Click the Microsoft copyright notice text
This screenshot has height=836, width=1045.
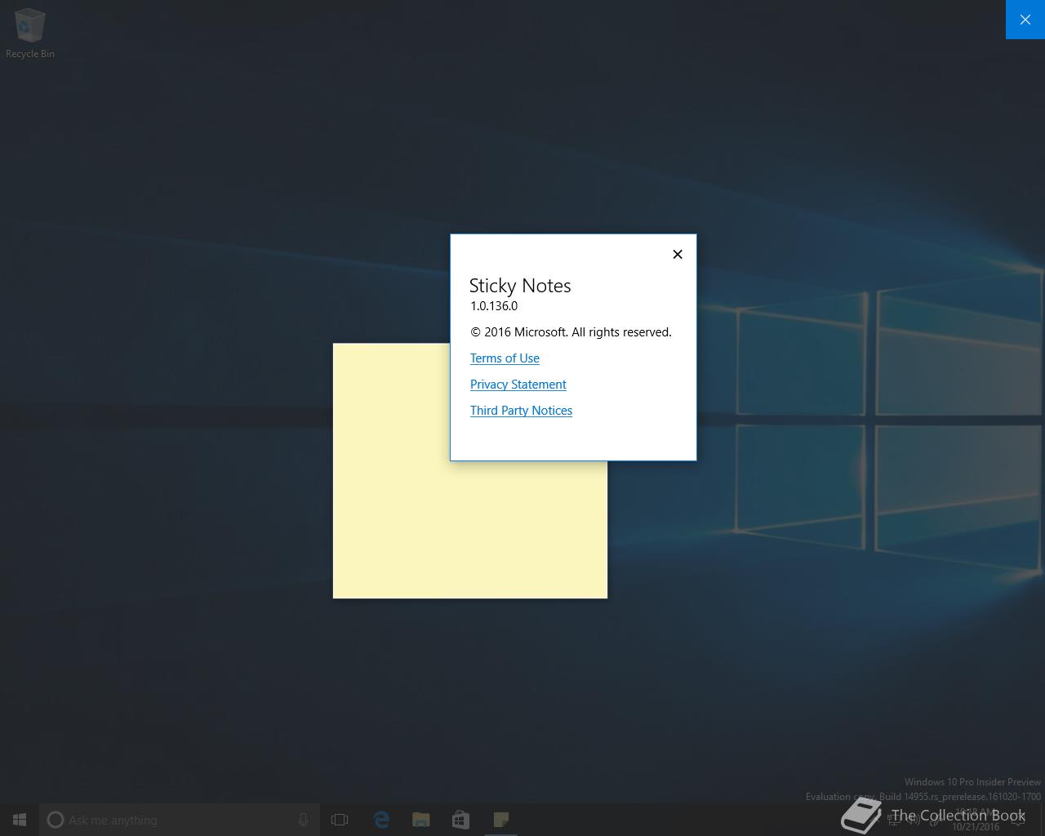pos(571,332)
